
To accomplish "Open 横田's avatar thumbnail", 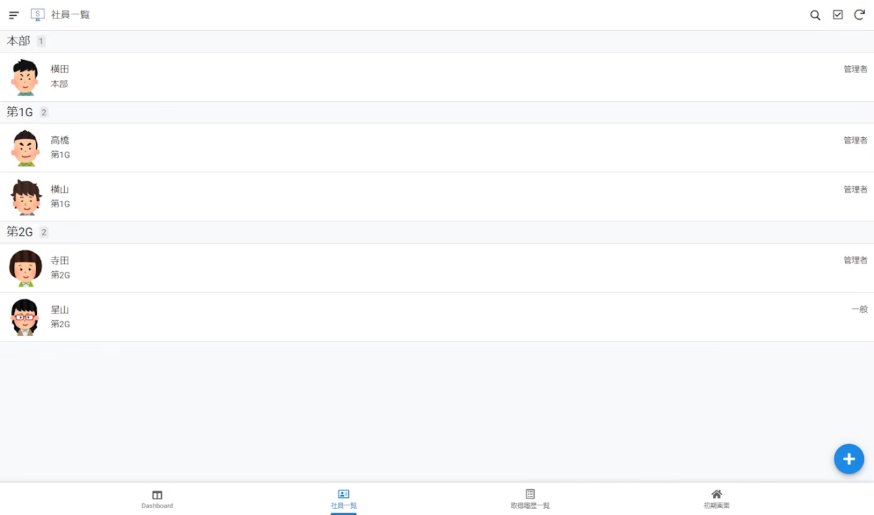I will pyautogui.click(x=25, y=77).
